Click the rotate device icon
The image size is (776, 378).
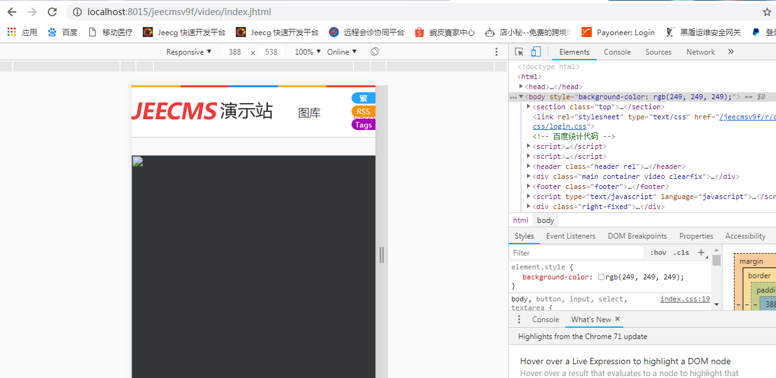click(375, 51)
